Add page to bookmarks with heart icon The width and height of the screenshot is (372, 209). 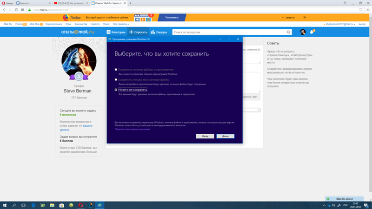coord(361,10)
